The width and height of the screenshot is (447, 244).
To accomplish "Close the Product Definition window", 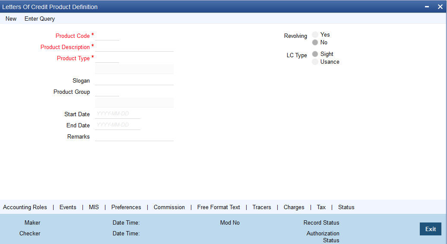I will (440, 7).
